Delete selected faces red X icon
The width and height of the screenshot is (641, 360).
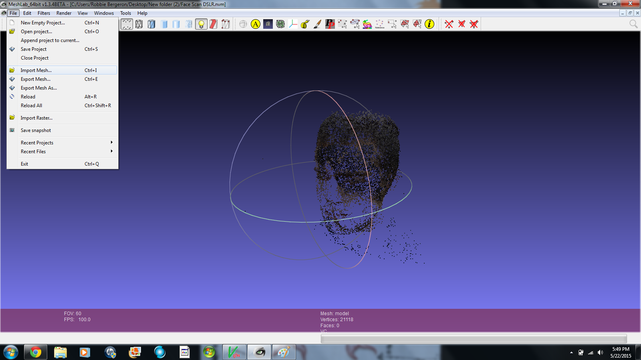click(x=462, y=24)
